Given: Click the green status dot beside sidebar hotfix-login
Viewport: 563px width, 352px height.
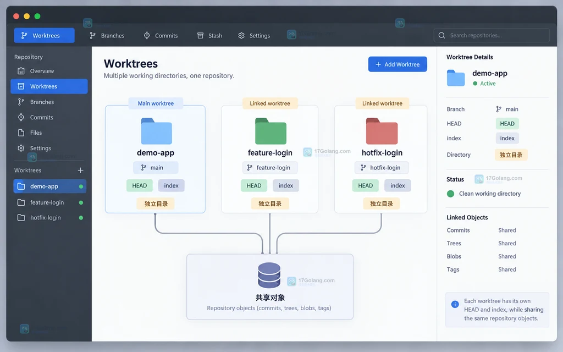Looking at the screenshot, I should point(81,218).
